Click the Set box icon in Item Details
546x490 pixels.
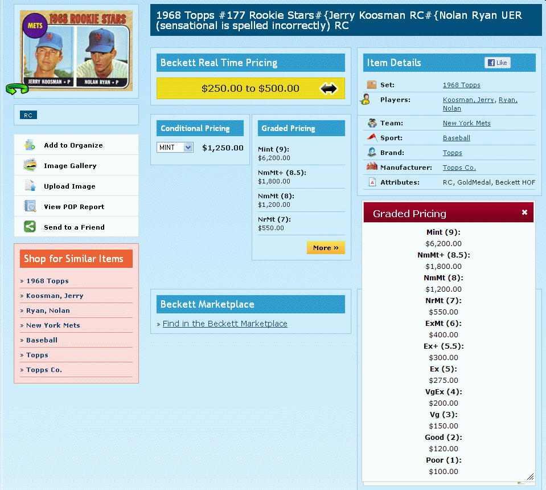coord(372,85)
